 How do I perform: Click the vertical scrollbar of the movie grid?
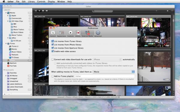pos(173,55)
